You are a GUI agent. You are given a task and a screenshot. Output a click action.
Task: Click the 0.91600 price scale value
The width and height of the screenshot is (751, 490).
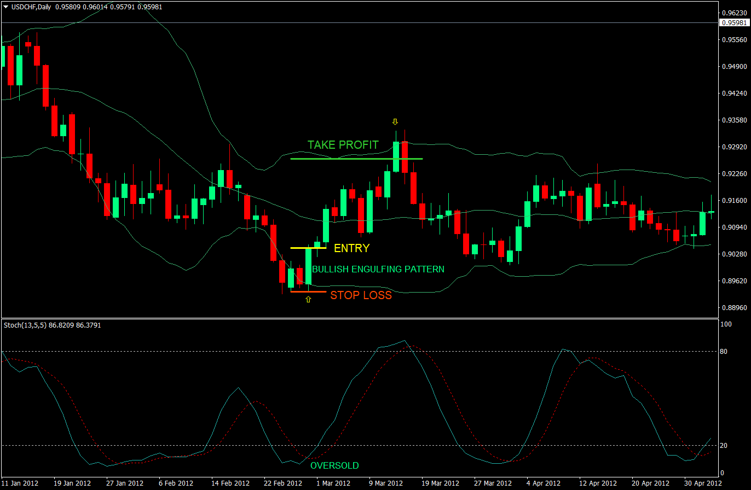(x=735, y=201)
